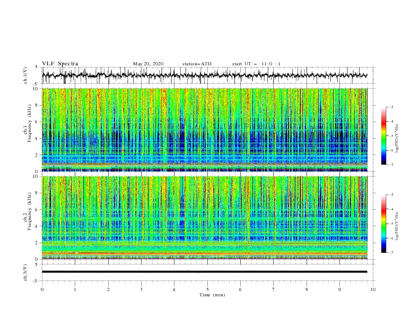Image resolution: width=420 pixels, height=325 pixels.
Task: Click the "-3" tick on ch.2 colorbar
Action: [391, 195]
